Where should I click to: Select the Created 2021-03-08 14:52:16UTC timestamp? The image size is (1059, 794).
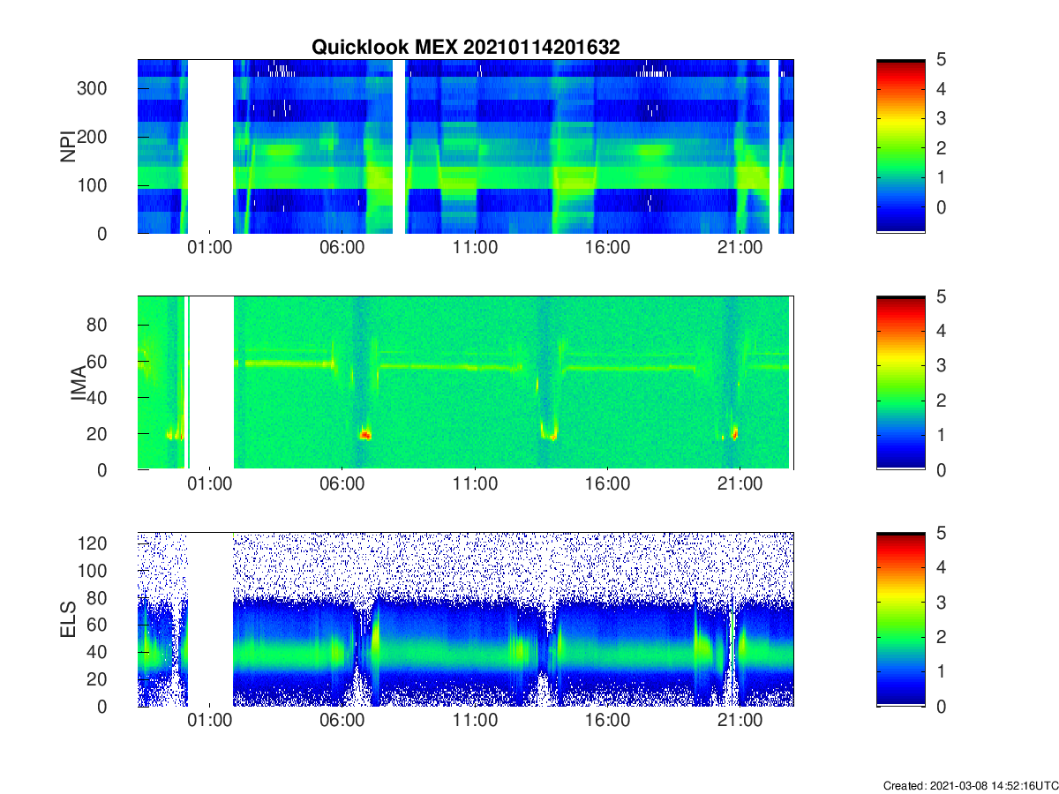970,785
